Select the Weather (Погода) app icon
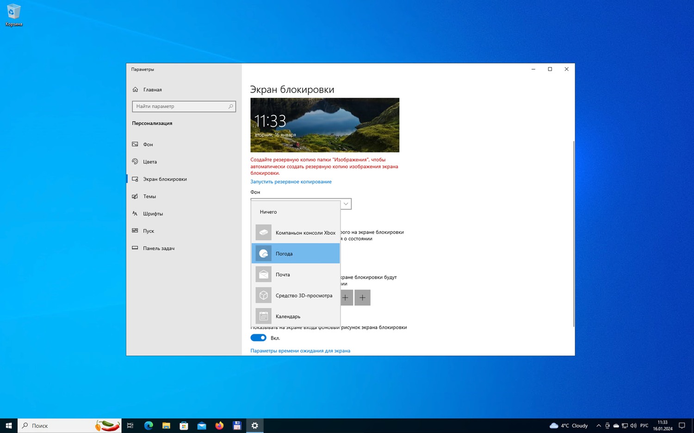Viewport: 694px width, 433px height. [263, 254]
